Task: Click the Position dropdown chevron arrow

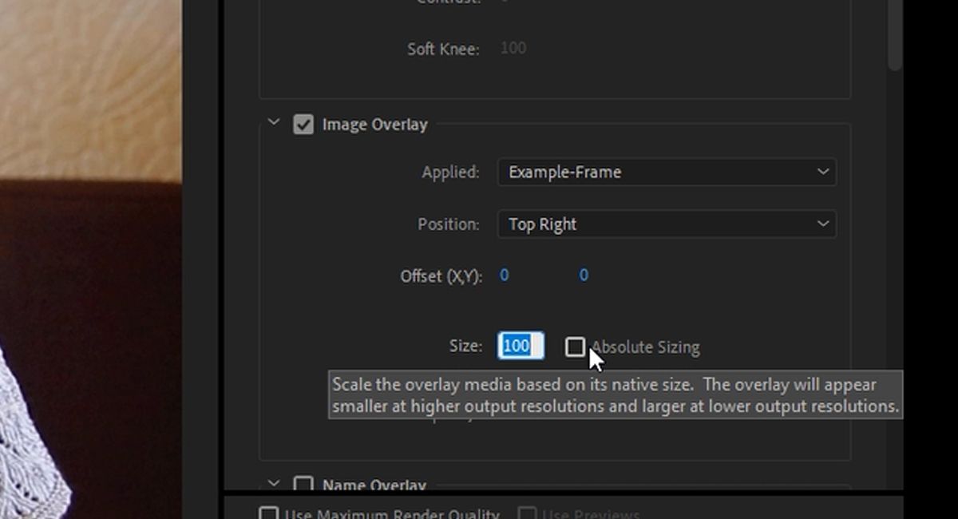Action: (x=824, y=224)
